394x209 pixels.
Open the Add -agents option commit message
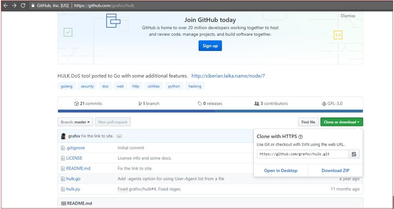pyautogui.click(x=171, y=179)
